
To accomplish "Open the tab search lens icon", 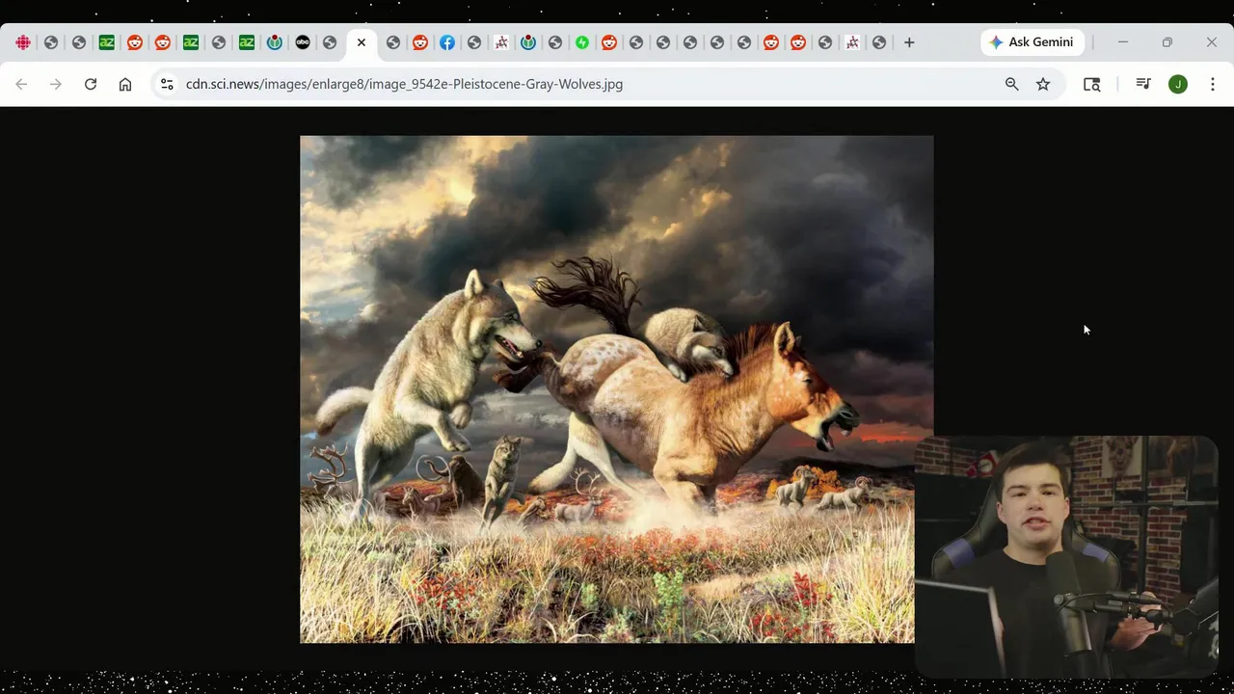I will point(1092,84).
